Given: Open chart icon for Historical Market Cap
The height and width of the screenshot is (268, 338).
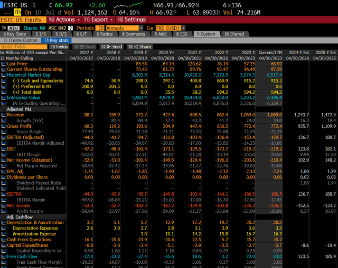Looking at the screenshot, I should pos(3,75).
